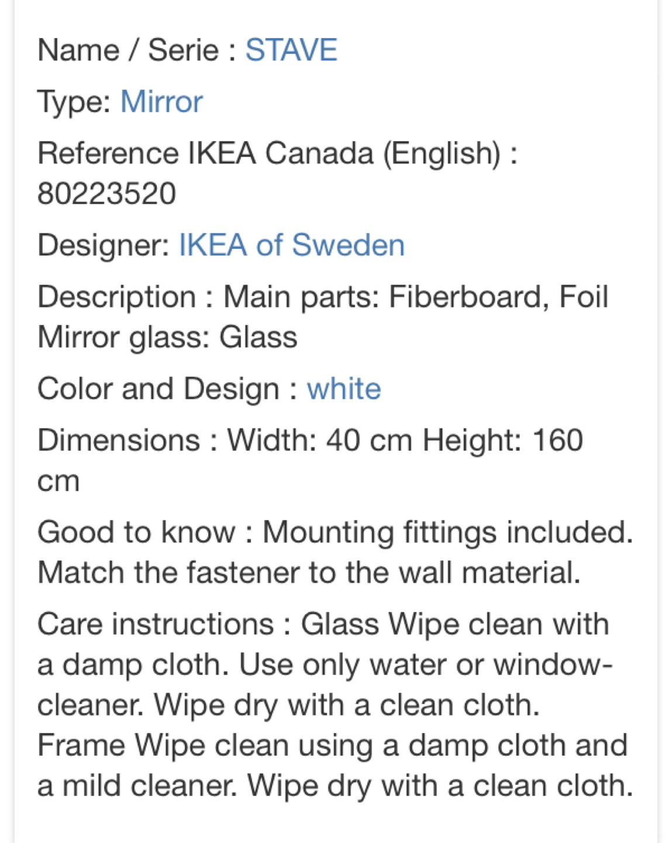Click the Name / Serie label
672x843 pixels.
click(x=128, y=50)
